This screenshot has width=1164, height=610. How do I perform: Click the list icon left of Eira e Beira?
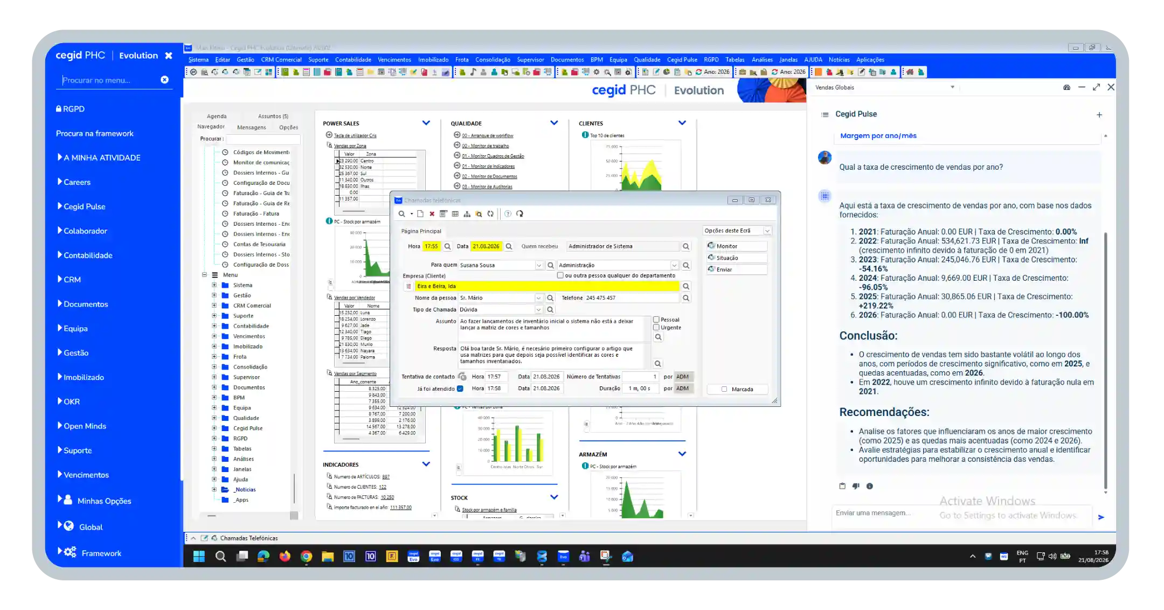coord(408,286)
